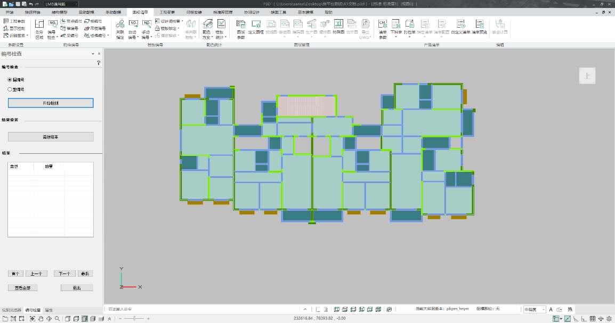Click the 清除结果 button
Image resolution: width=615 pixels, height=323 pixels.
click(x=51, y=137)
